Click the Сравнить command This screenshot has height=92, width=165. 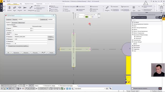[93, 11]
